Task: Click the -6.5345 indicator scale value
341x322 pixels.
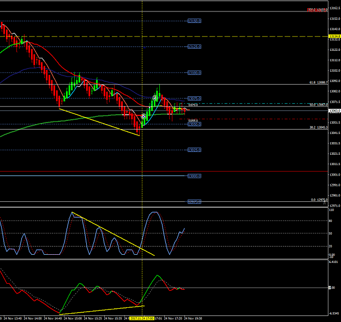Action: (334, 313)
